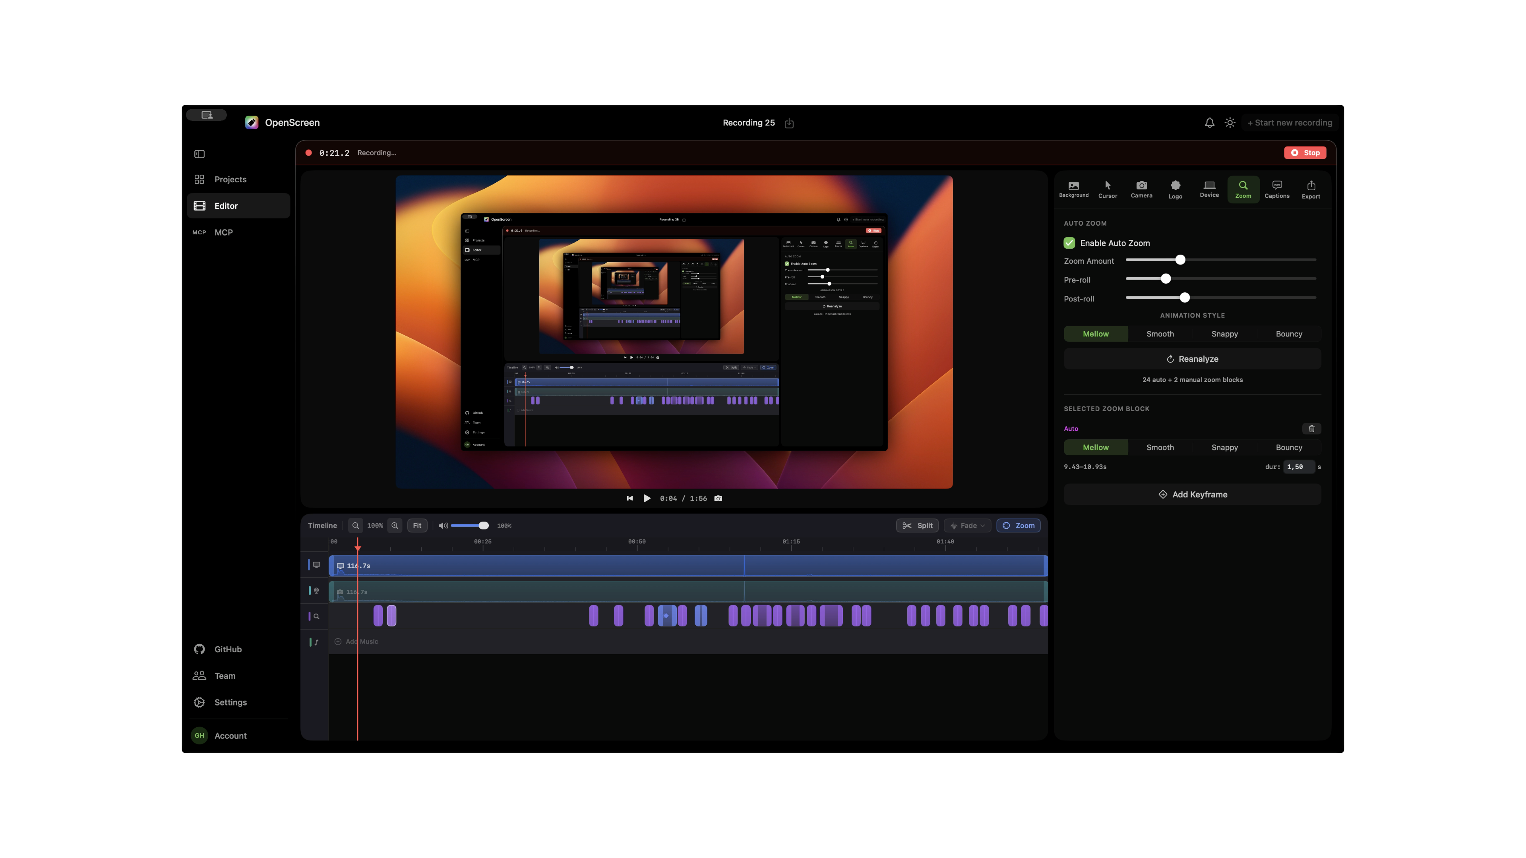Open the Captions settings tab
The image size is (1526, 858).
1276,189
